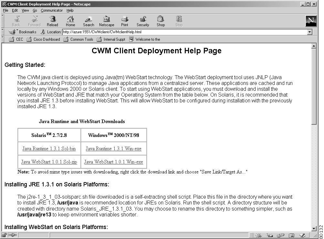Open the Common Tools bookmark folder
The height and width of the screenshot is (239, 324).
tap(78, 39)
